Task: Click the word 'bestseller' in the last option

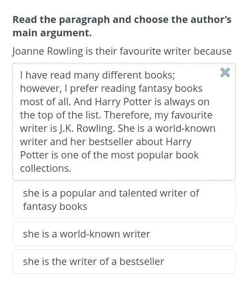Action: pos(142,262)
